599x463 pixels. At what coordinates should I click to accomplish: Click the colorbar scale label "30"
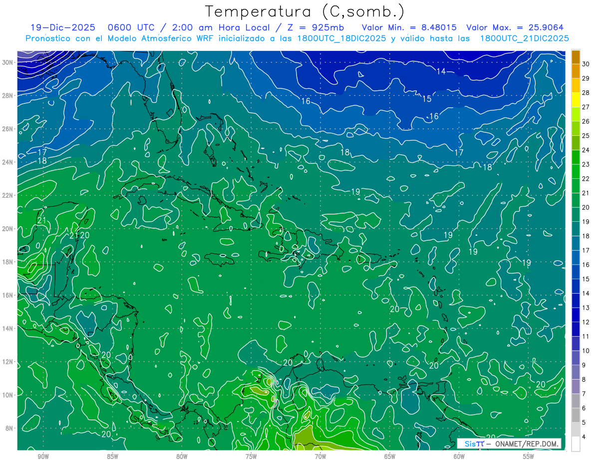[x=586, y=64]
